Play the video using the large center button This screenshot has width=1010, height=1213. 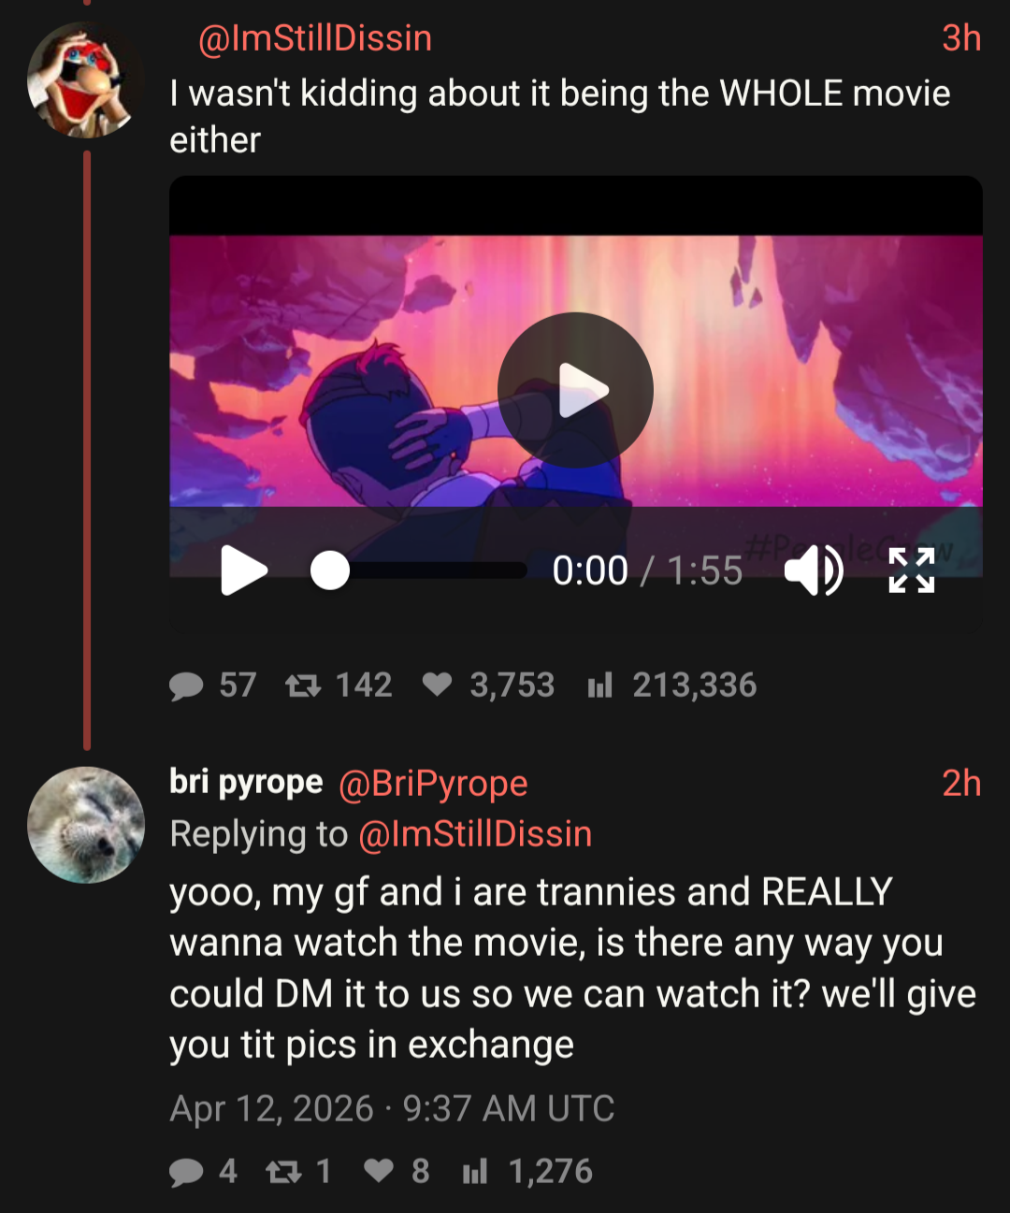[x=575, y=390]
